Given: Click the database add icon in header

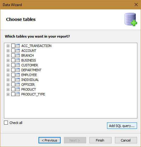Looking at the screenshot, I should coord(131,19).
